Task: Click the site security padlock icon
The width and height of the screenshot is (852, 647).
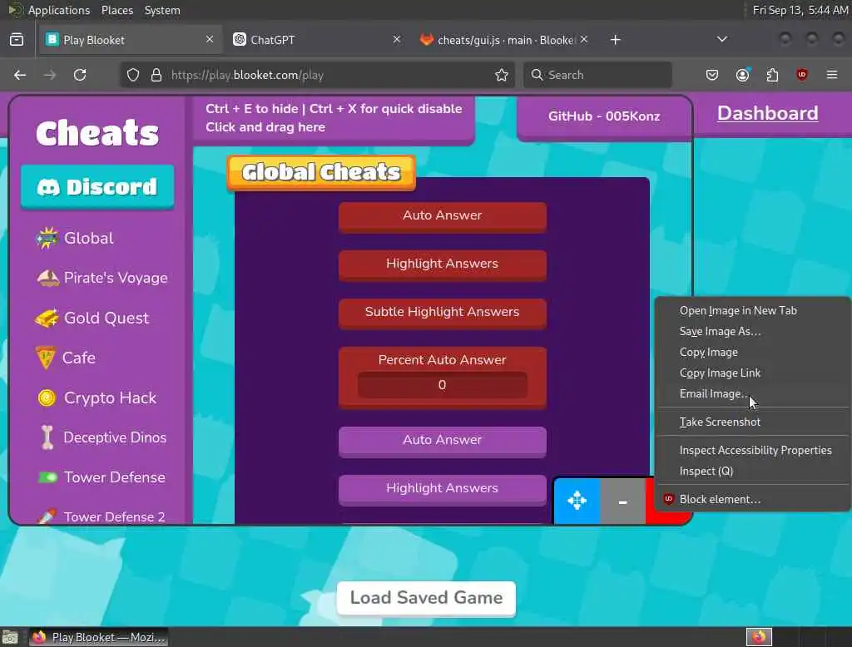Action: [156, 75]
